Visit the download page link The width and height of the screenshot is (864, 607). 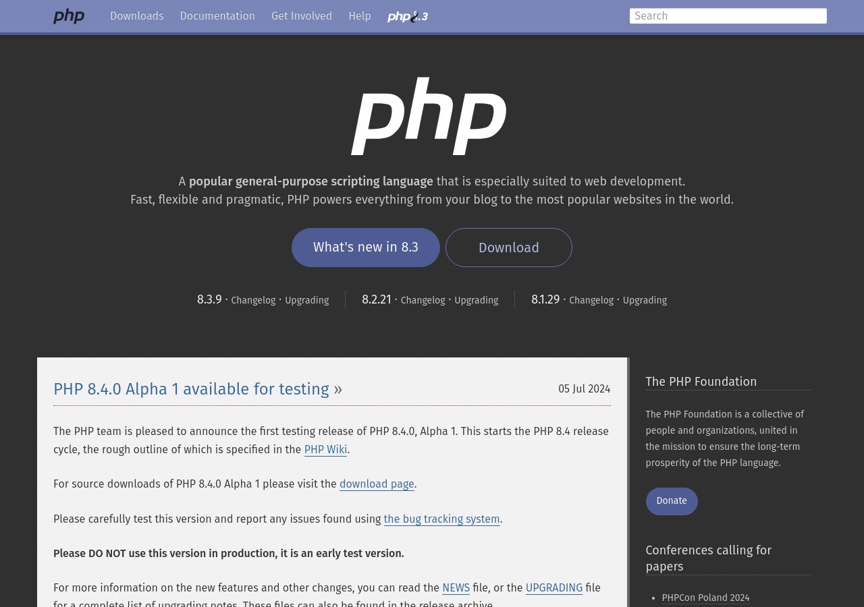(x=377, y=484)
